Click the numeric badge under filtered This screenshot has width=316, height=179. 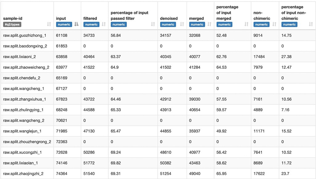[x=91, y=24]
